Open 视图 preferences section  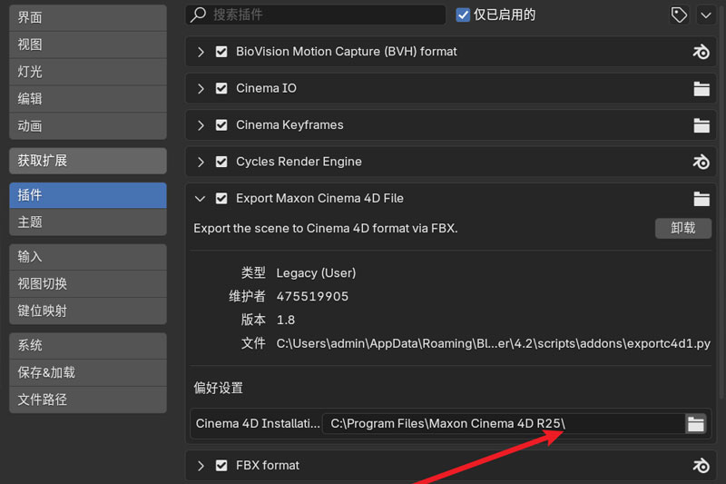pos(88,44)
